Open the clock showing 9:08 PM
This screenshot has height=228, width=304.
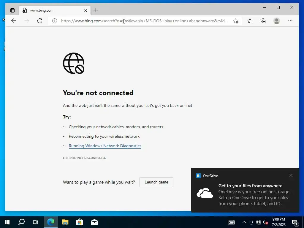(x=278, y=222)
